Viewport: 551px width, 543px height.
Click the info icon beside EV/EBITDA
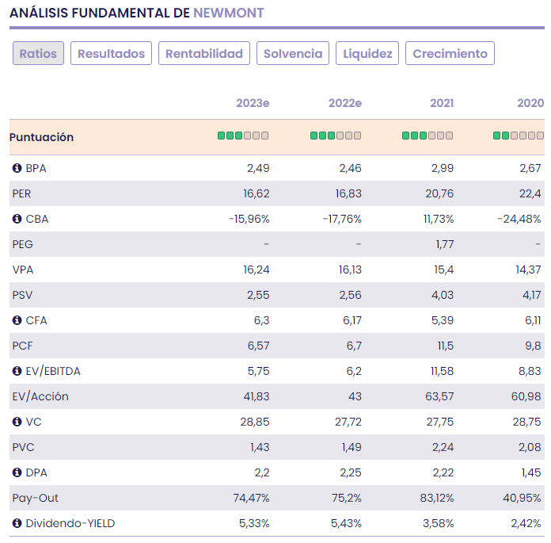click(17, 371)
